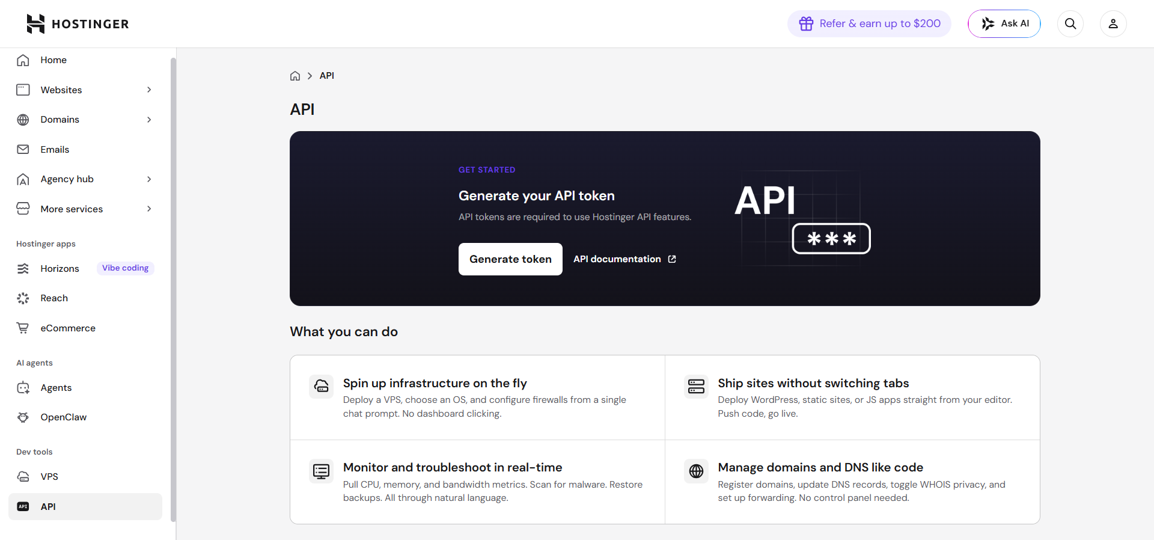Open Emails from the sidebar
Viewport: 1154px width, 540px height.
click(x=85, y=149)
